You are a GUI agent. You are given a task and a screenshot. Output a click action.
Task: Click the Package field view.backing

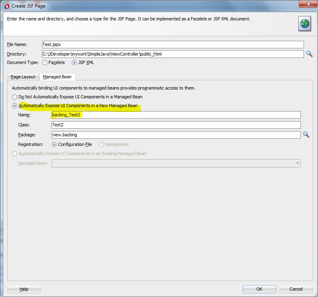[176, 135]
